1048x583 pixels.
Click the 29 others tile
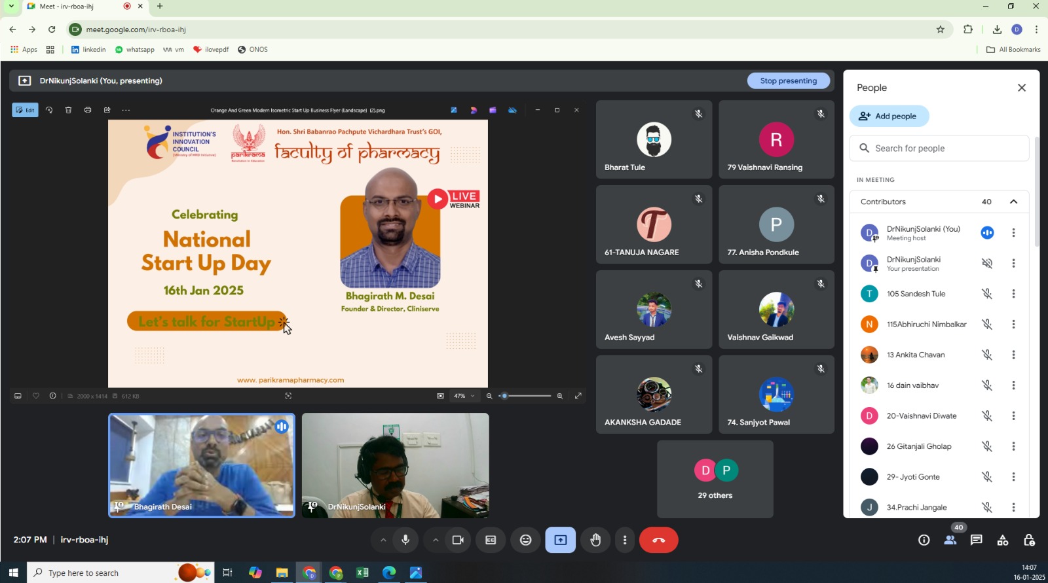(x=715, y=479)
